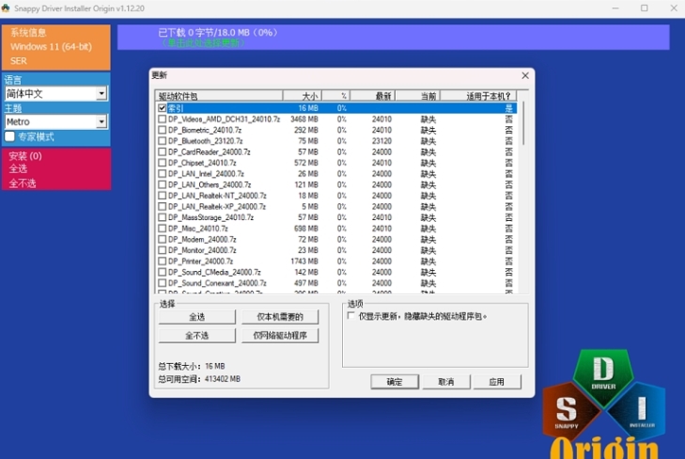Sort by the 驱动软件包 column header

[x=219, y=96]
